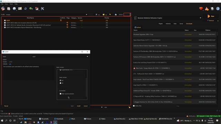Click the blue Refresh arrows in main toolbar

click(x=26, y=9)
